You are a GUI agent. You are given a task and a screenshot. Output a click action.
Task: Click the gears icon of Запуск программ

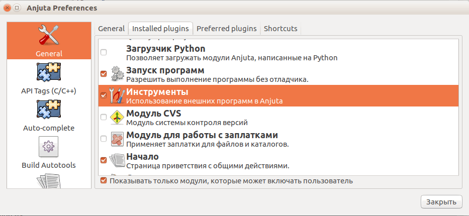point(117,74)
